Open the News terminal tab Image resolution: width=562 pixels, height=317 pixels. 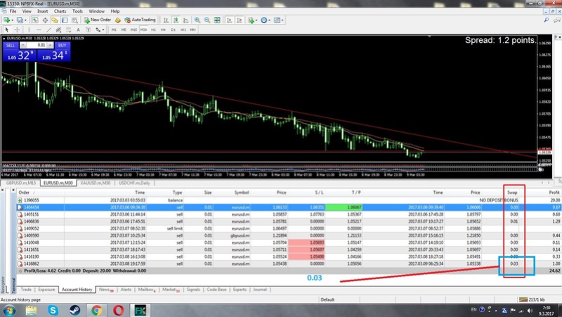[106, 290]
